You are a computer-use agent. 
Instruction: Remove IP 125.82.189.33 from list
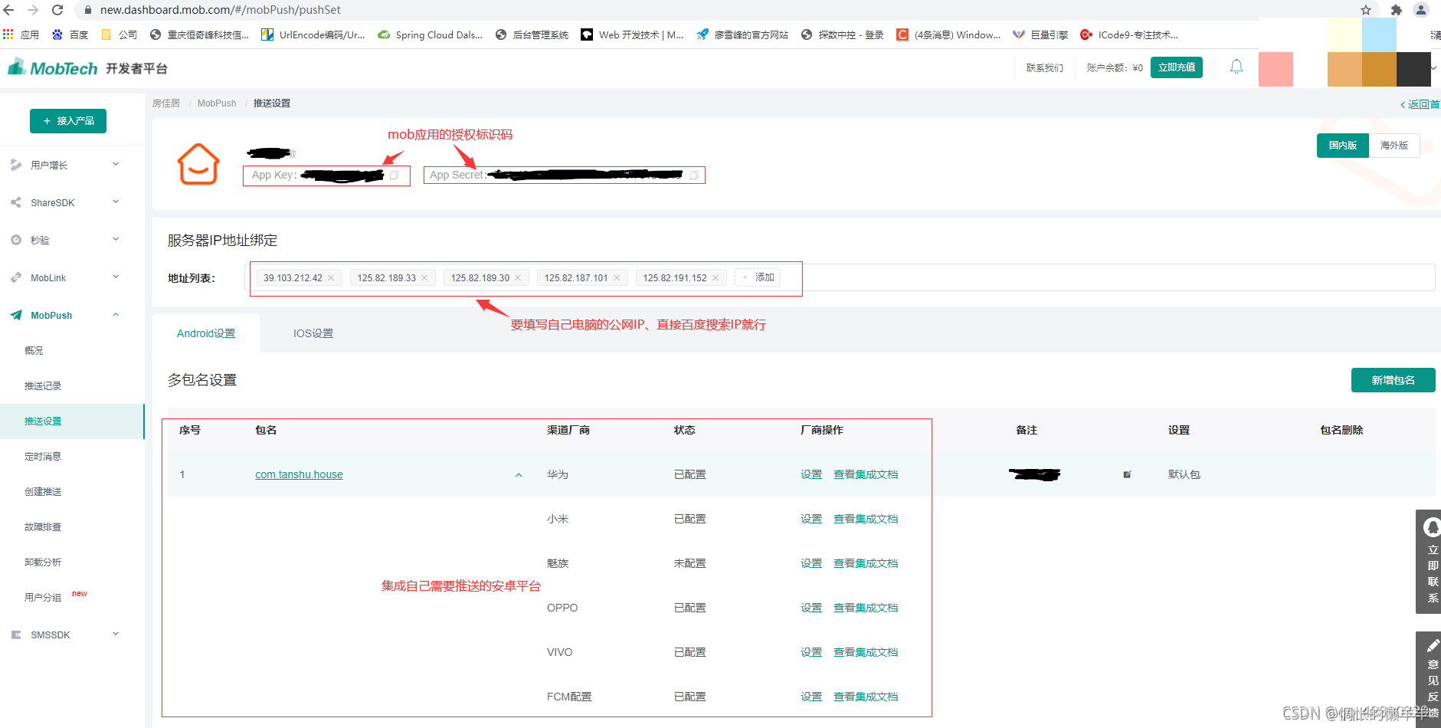pos(424,277)
